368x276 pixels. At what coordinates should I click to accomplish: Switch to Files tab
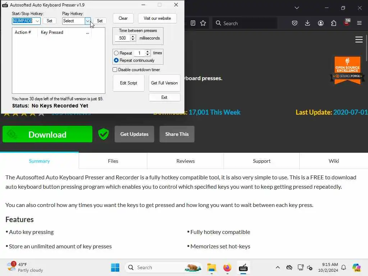pyautogui.click(x=113, y=161)
